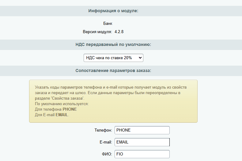Focus the Телефон input containing PHONE

click(142, 130)
